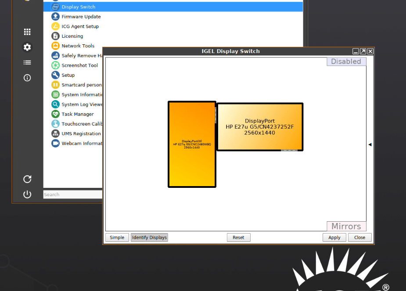Expand the side panel arrow on right edge
The height and width of the screenshot is (291, 406).
pos(370,144)
